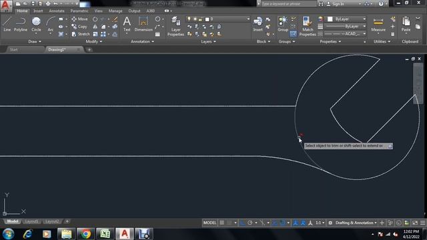Click the new drawing tab plus button
Viewport: 427px width, 240px height.
[x=89, y=49]
